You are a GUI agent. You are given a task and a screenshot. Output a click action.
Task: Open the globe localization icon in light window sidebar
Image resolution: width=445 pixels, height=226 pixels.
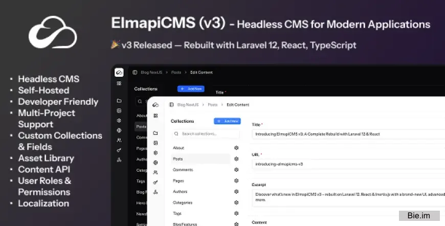click(x=155, y=163)
